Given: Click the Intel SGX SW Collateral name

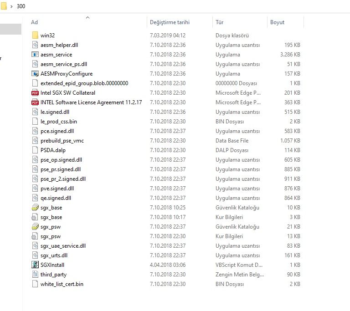Looking at the screenshot, I should (x=68, y=93).
